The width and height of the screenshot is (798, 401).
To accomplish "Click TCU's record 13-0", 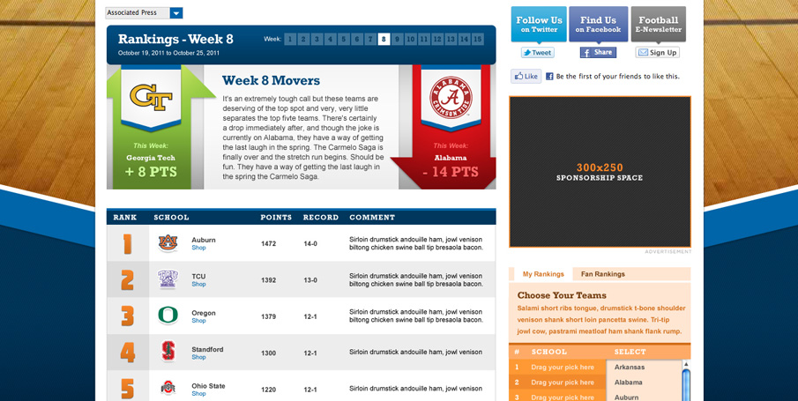I will [310, 280].
